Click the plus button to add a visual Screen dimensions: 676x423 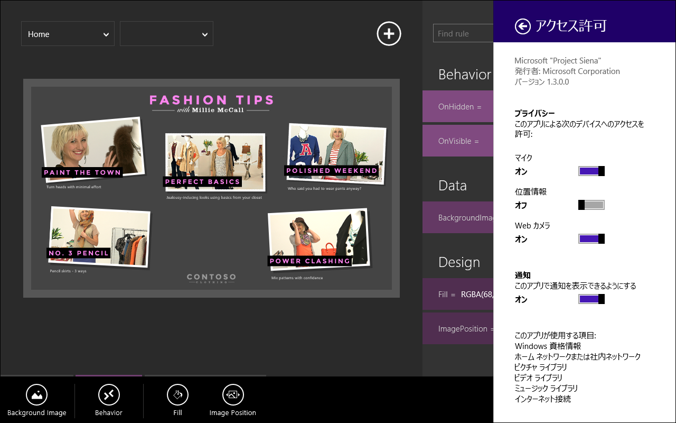pos(389,34)
